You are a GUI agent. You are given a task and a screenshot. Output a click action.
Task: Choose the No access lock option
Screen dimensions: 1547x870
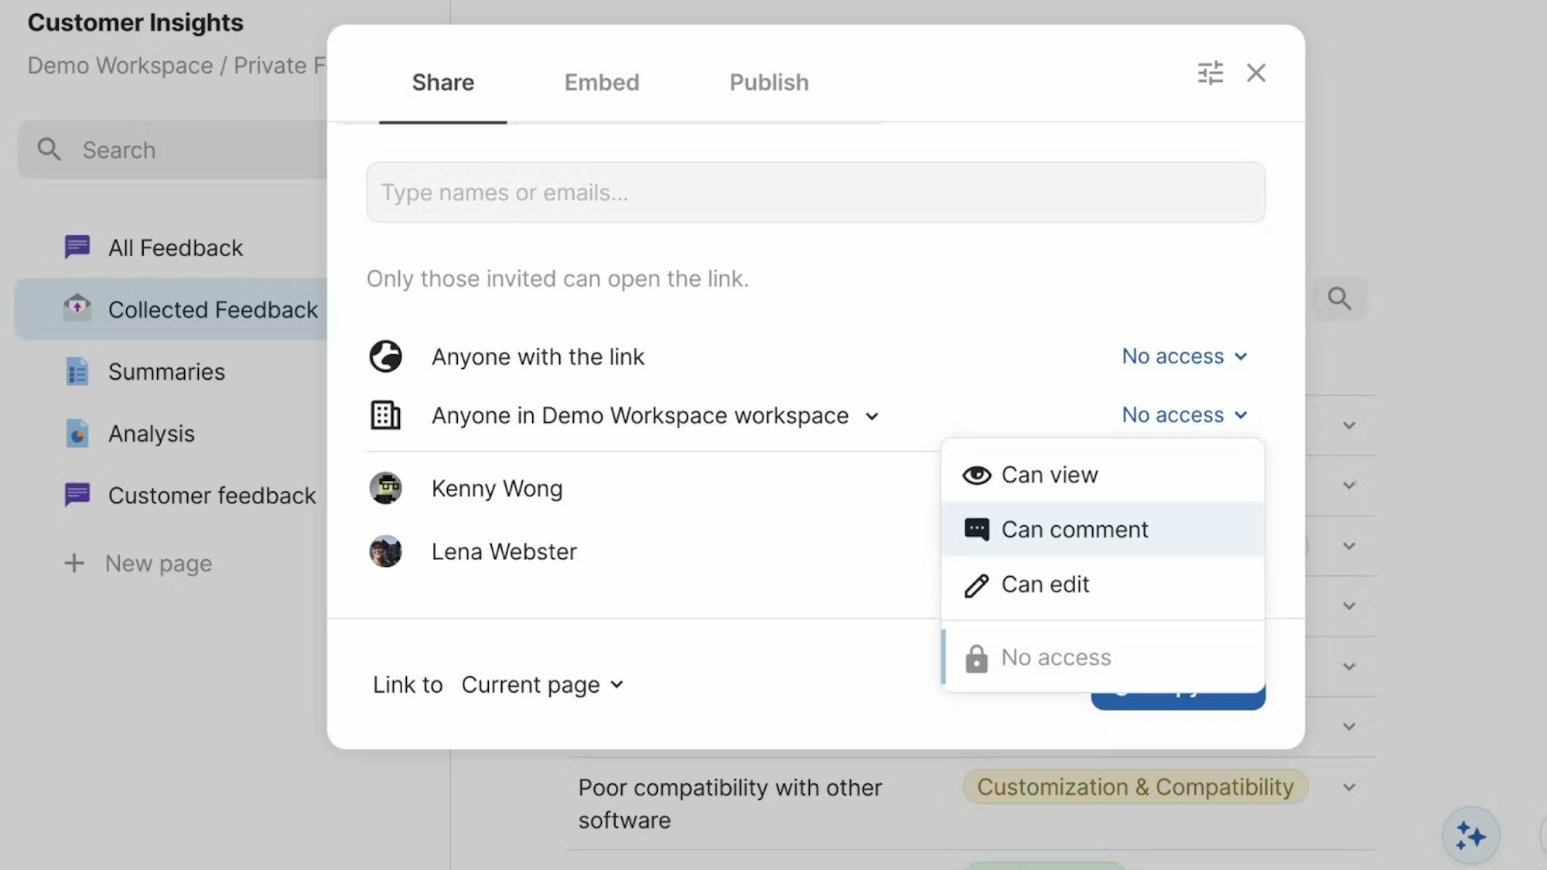1055,657
